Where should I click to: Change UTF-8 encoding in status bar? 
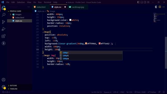(116, 92)
